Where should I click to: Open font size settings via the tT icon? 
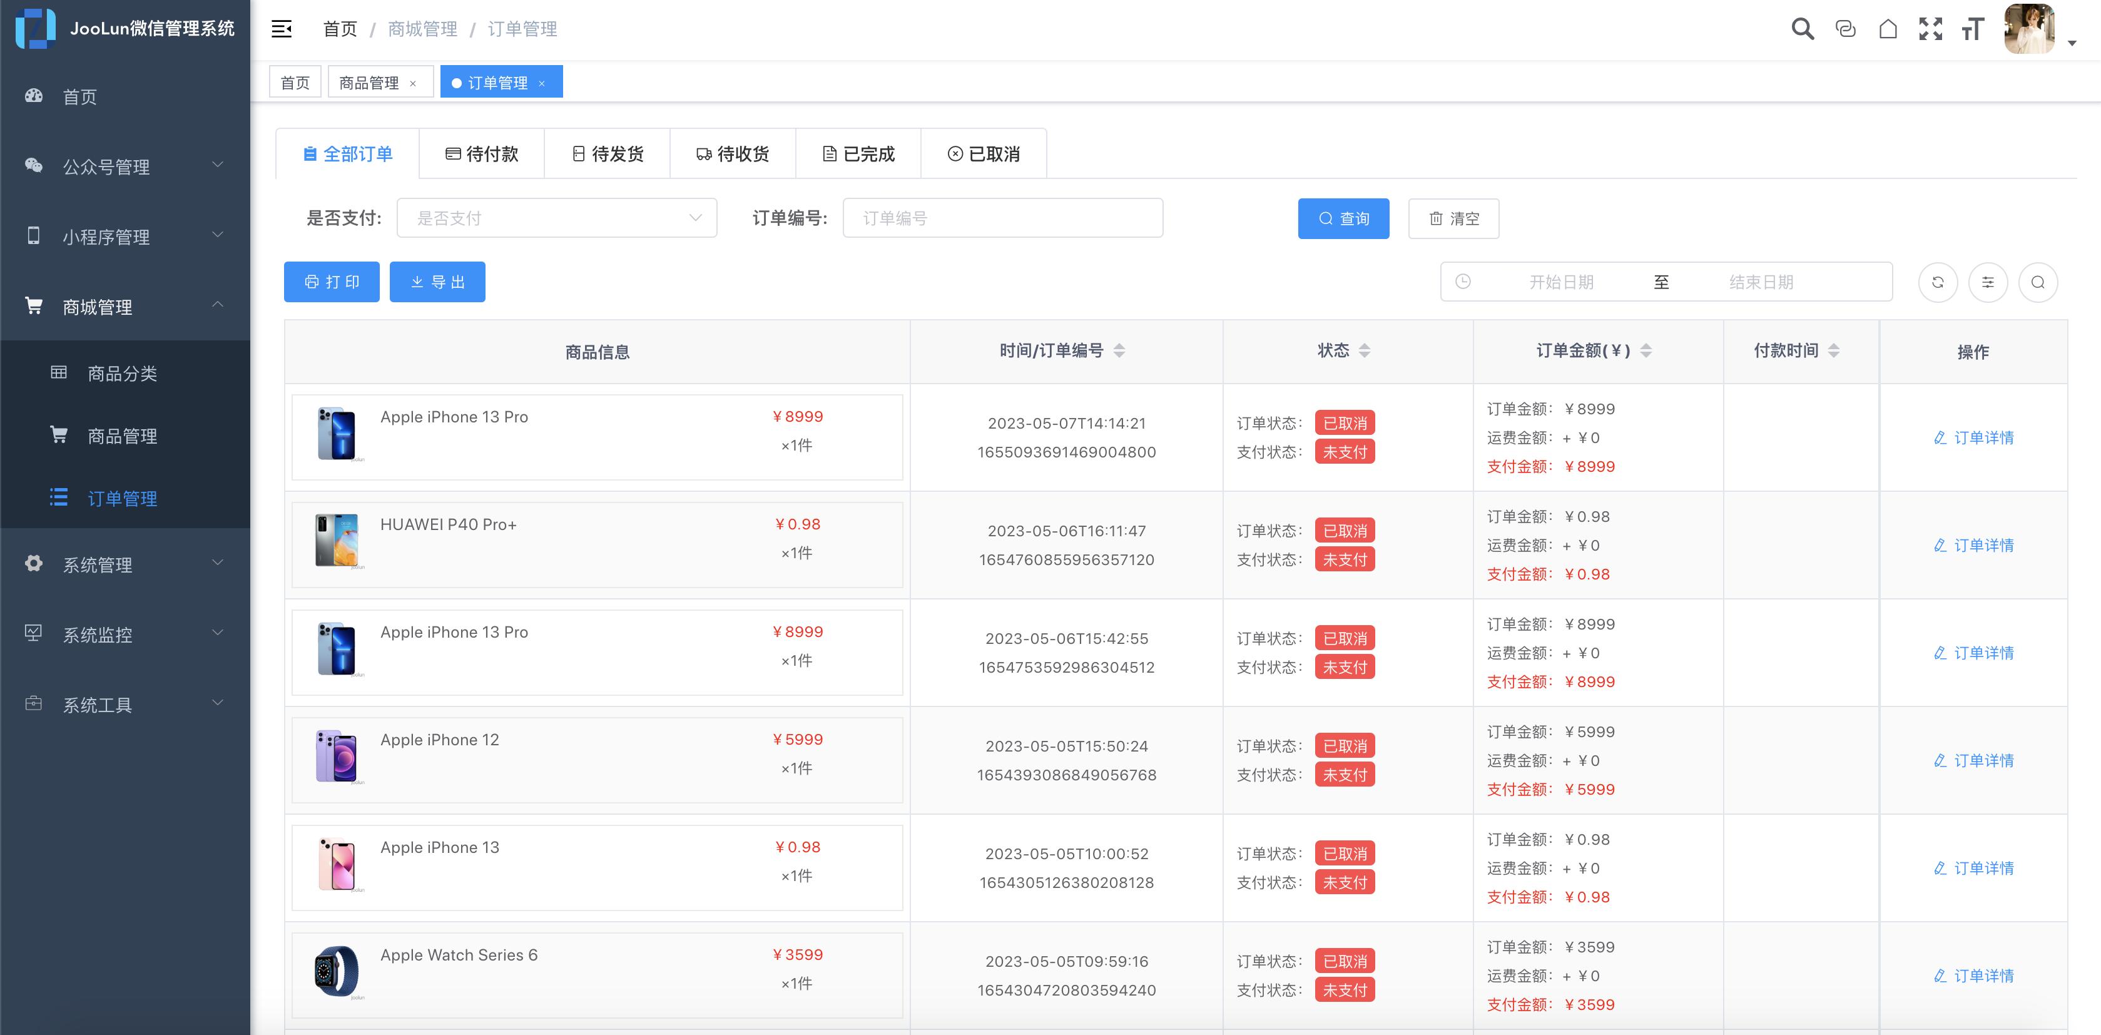(x=1974, y=29)
